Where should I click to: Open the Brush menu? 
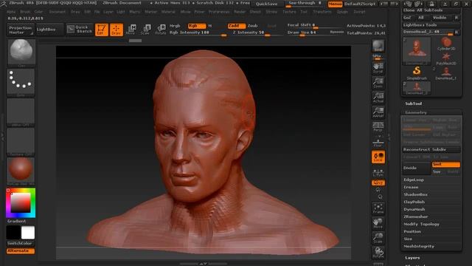click(x=25, y=12)
